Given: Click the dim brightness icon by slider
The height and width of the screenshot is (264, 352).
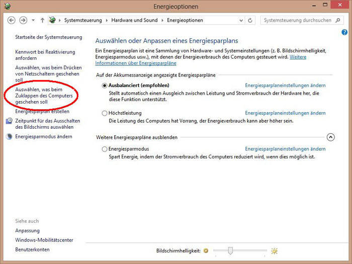Looking at the screenshot, I should [x=206, y=250].
